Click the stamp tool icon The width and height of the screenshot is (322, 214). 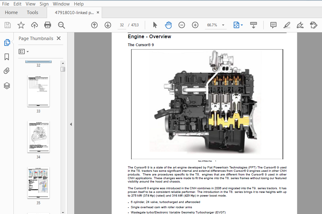click(313, 25)
